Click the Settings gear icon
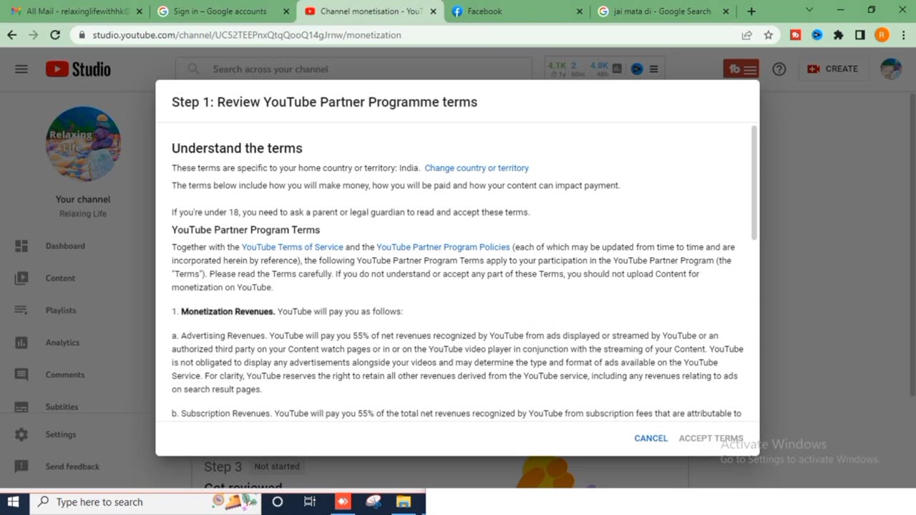 (21, 434)
